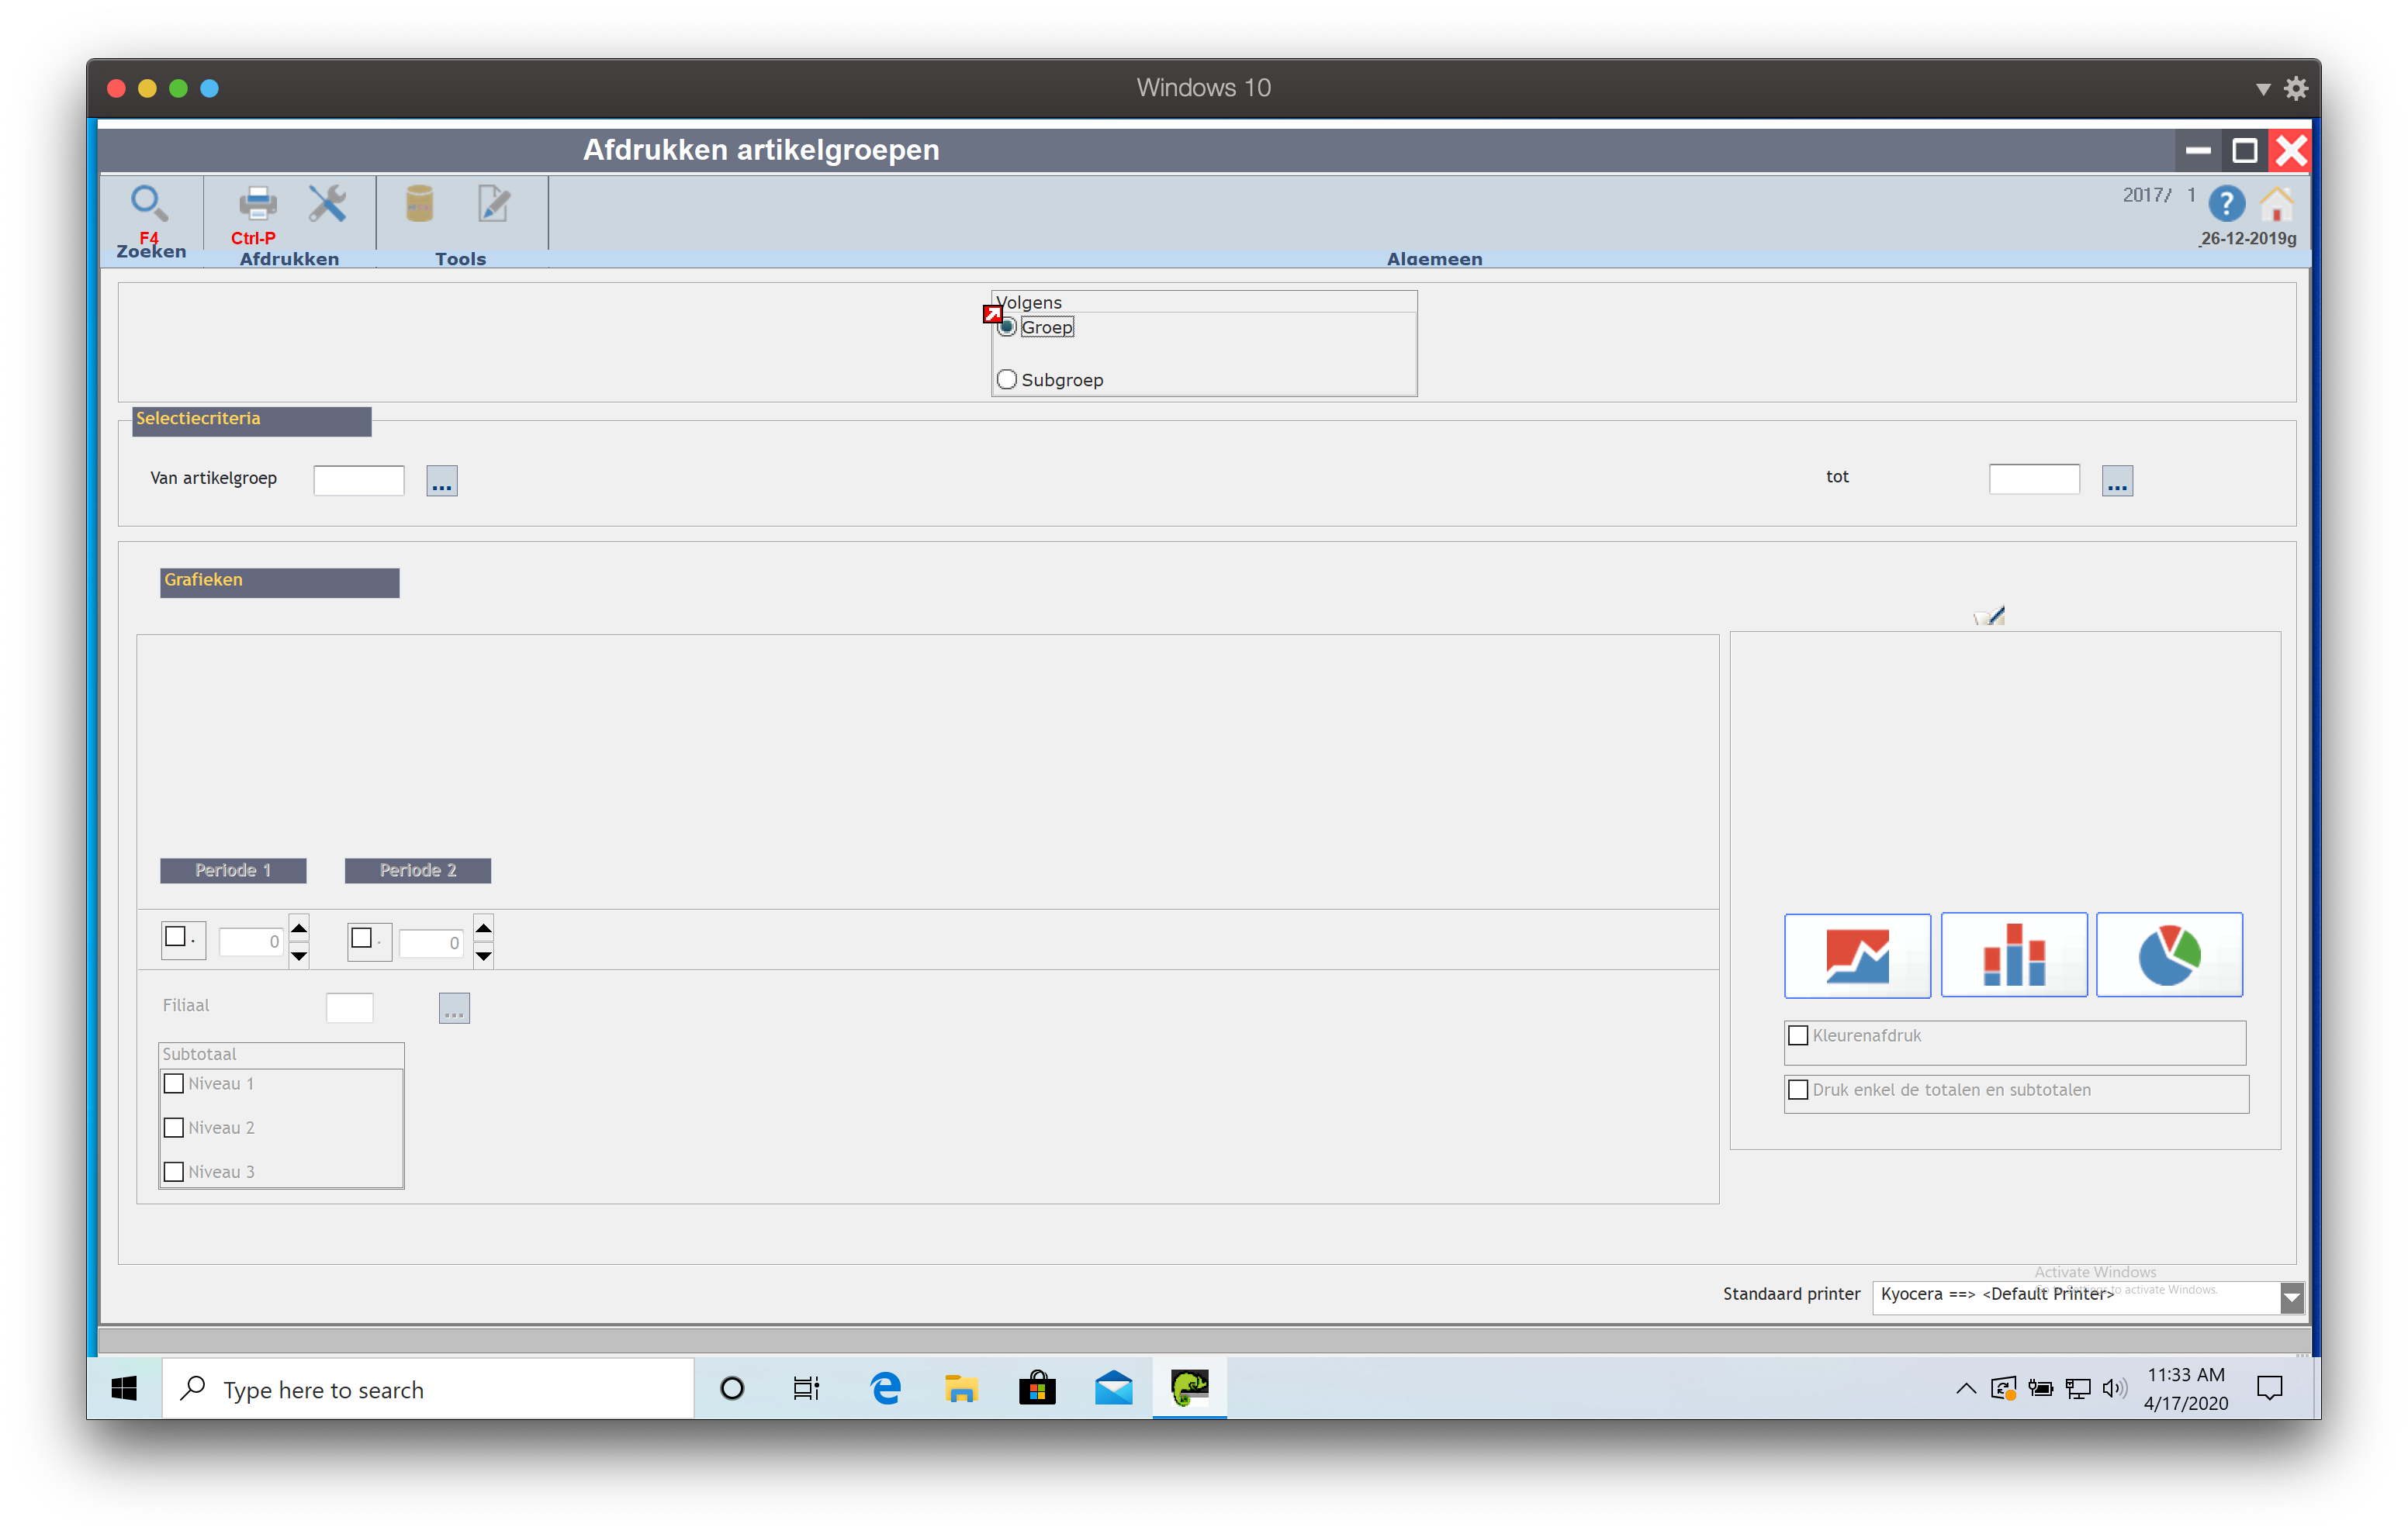Screen dimensions: 2408x1534
Task: Click the Zoeken magnifier icon
Action: tap(149, 204)
